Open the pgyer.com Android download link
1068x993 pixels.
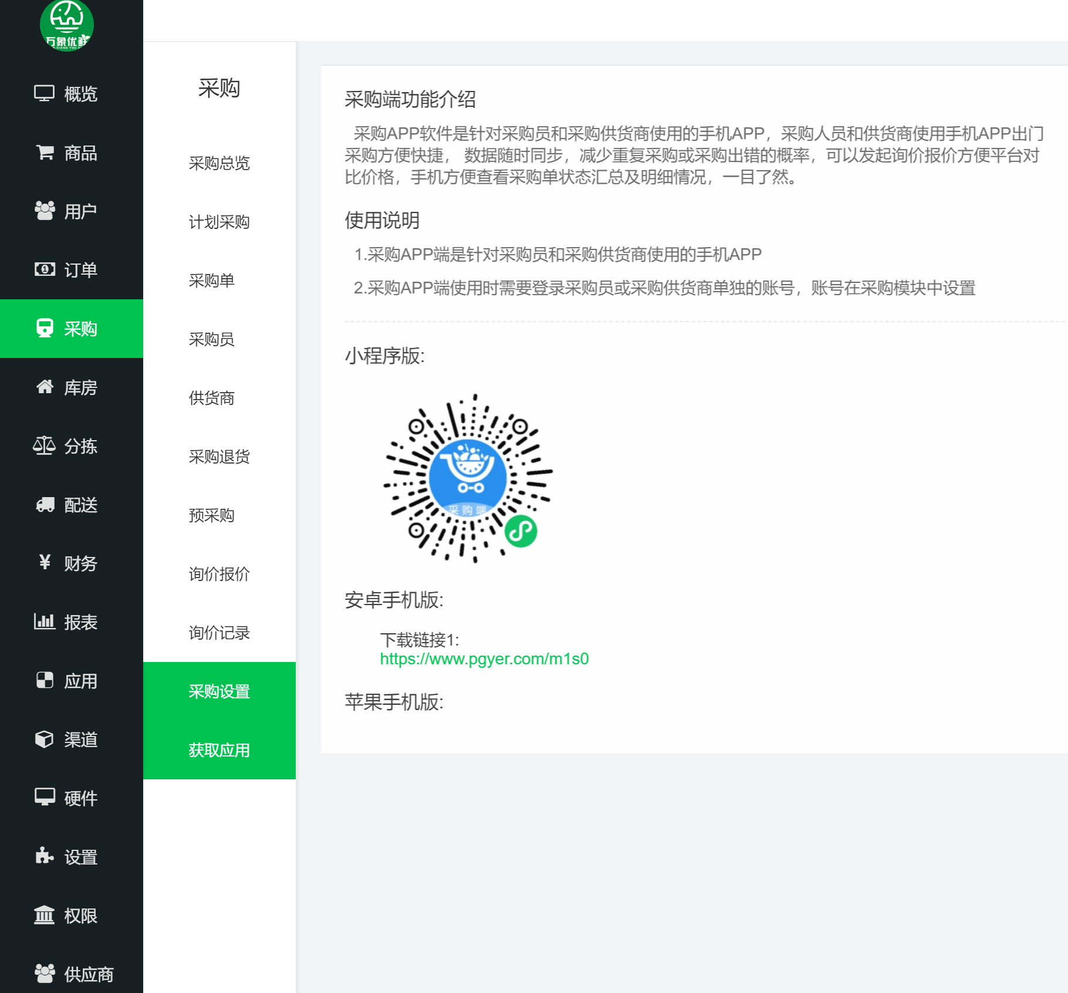pyautogui.click(x=484, y=659)
